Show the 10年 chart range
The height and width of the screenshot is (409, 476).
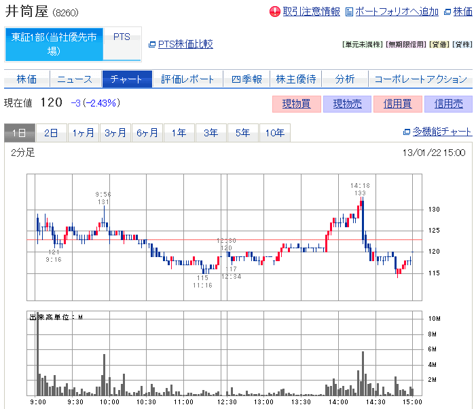click(275, 133)
